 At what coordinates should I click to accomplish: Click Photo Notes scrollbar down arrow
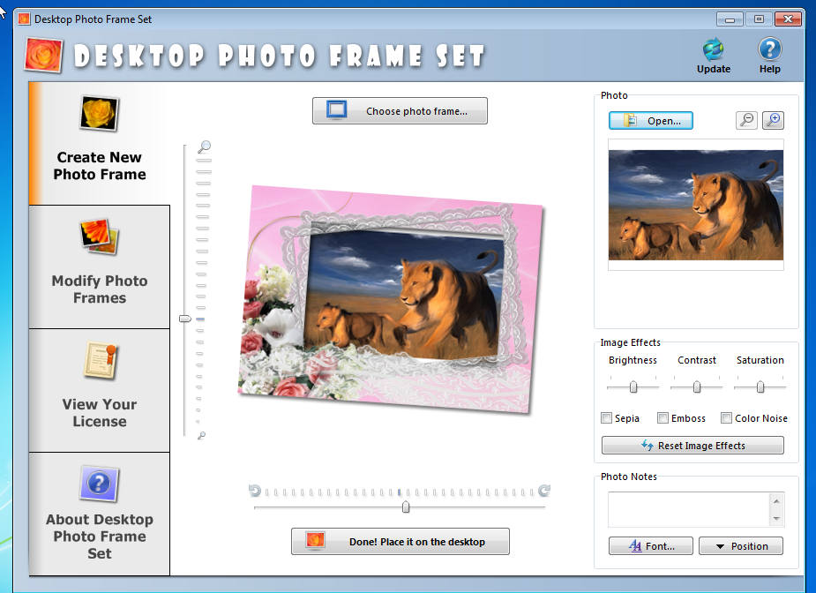[x=776, y=519]
